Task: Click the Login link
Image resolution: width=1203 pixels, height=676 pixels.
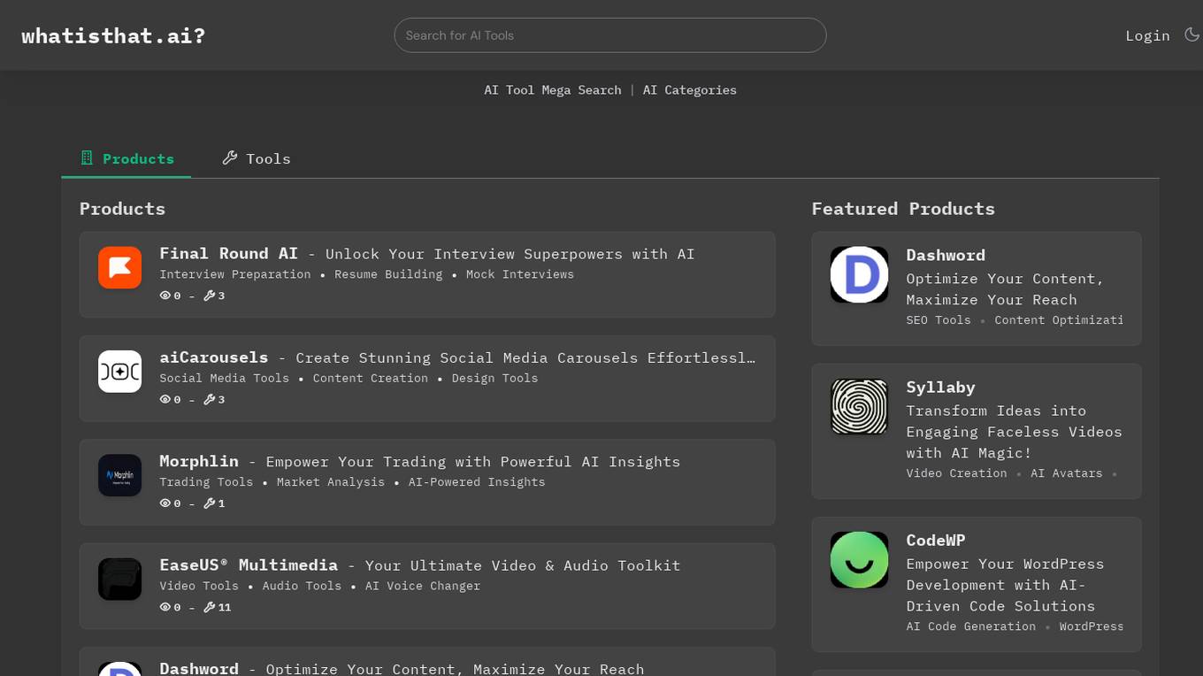Action: coord(1147,35)
